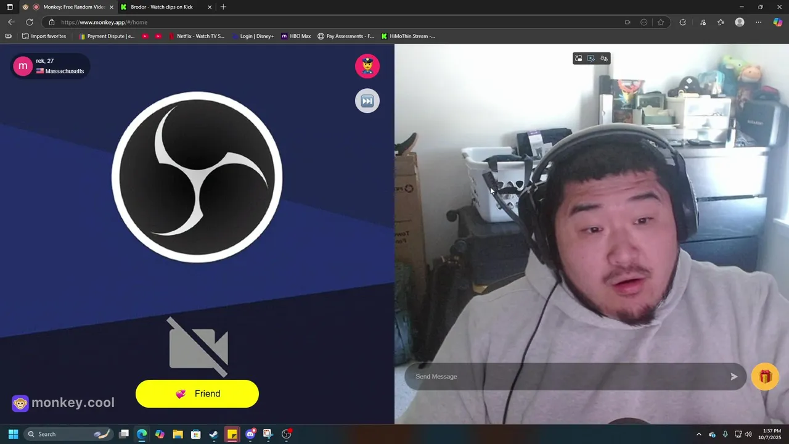Click the camera permission icon in address bar
This screenshot has height=444, width=789.
coord(628,22)
